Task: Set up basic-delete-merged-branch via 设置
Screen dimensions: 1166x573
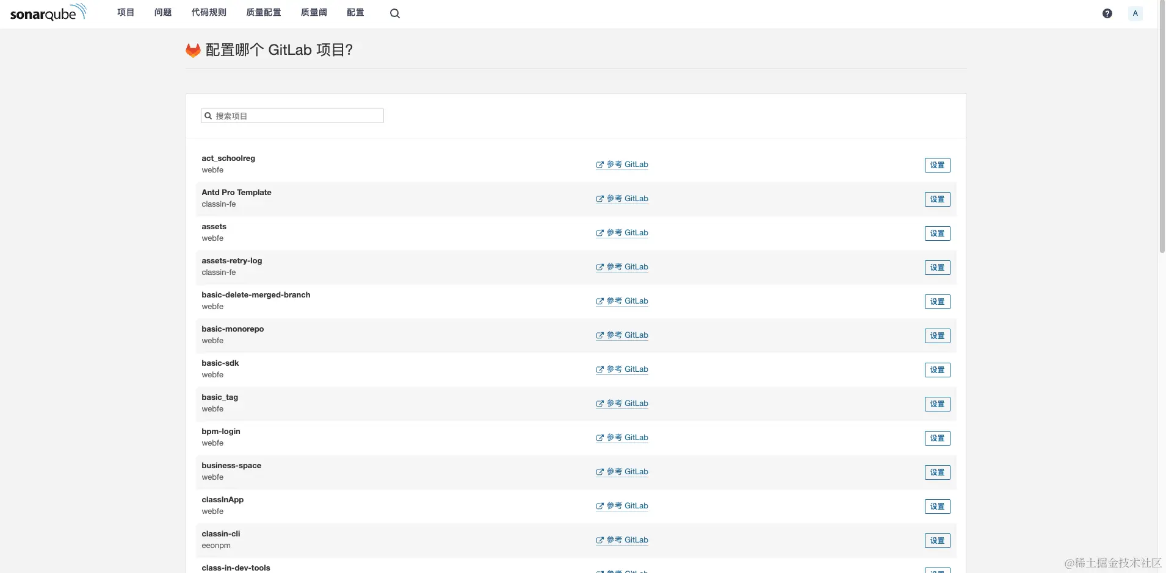Action: click(937, 302)
